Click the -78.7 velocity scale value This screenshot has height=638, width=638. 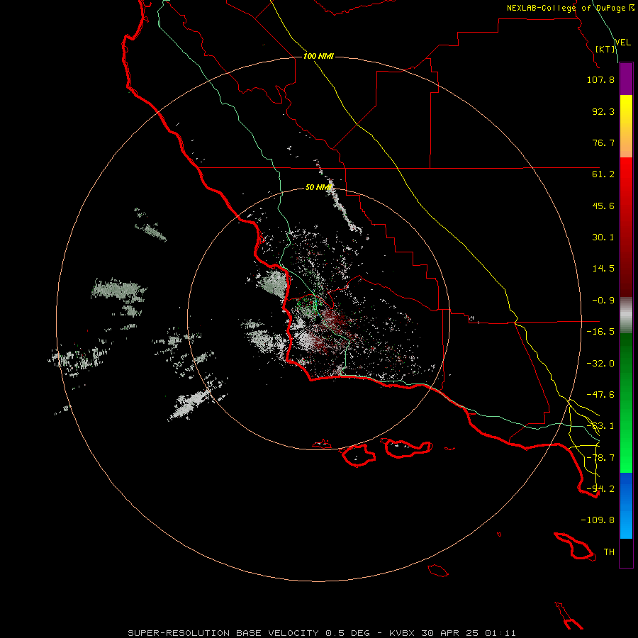pos(600,458)
